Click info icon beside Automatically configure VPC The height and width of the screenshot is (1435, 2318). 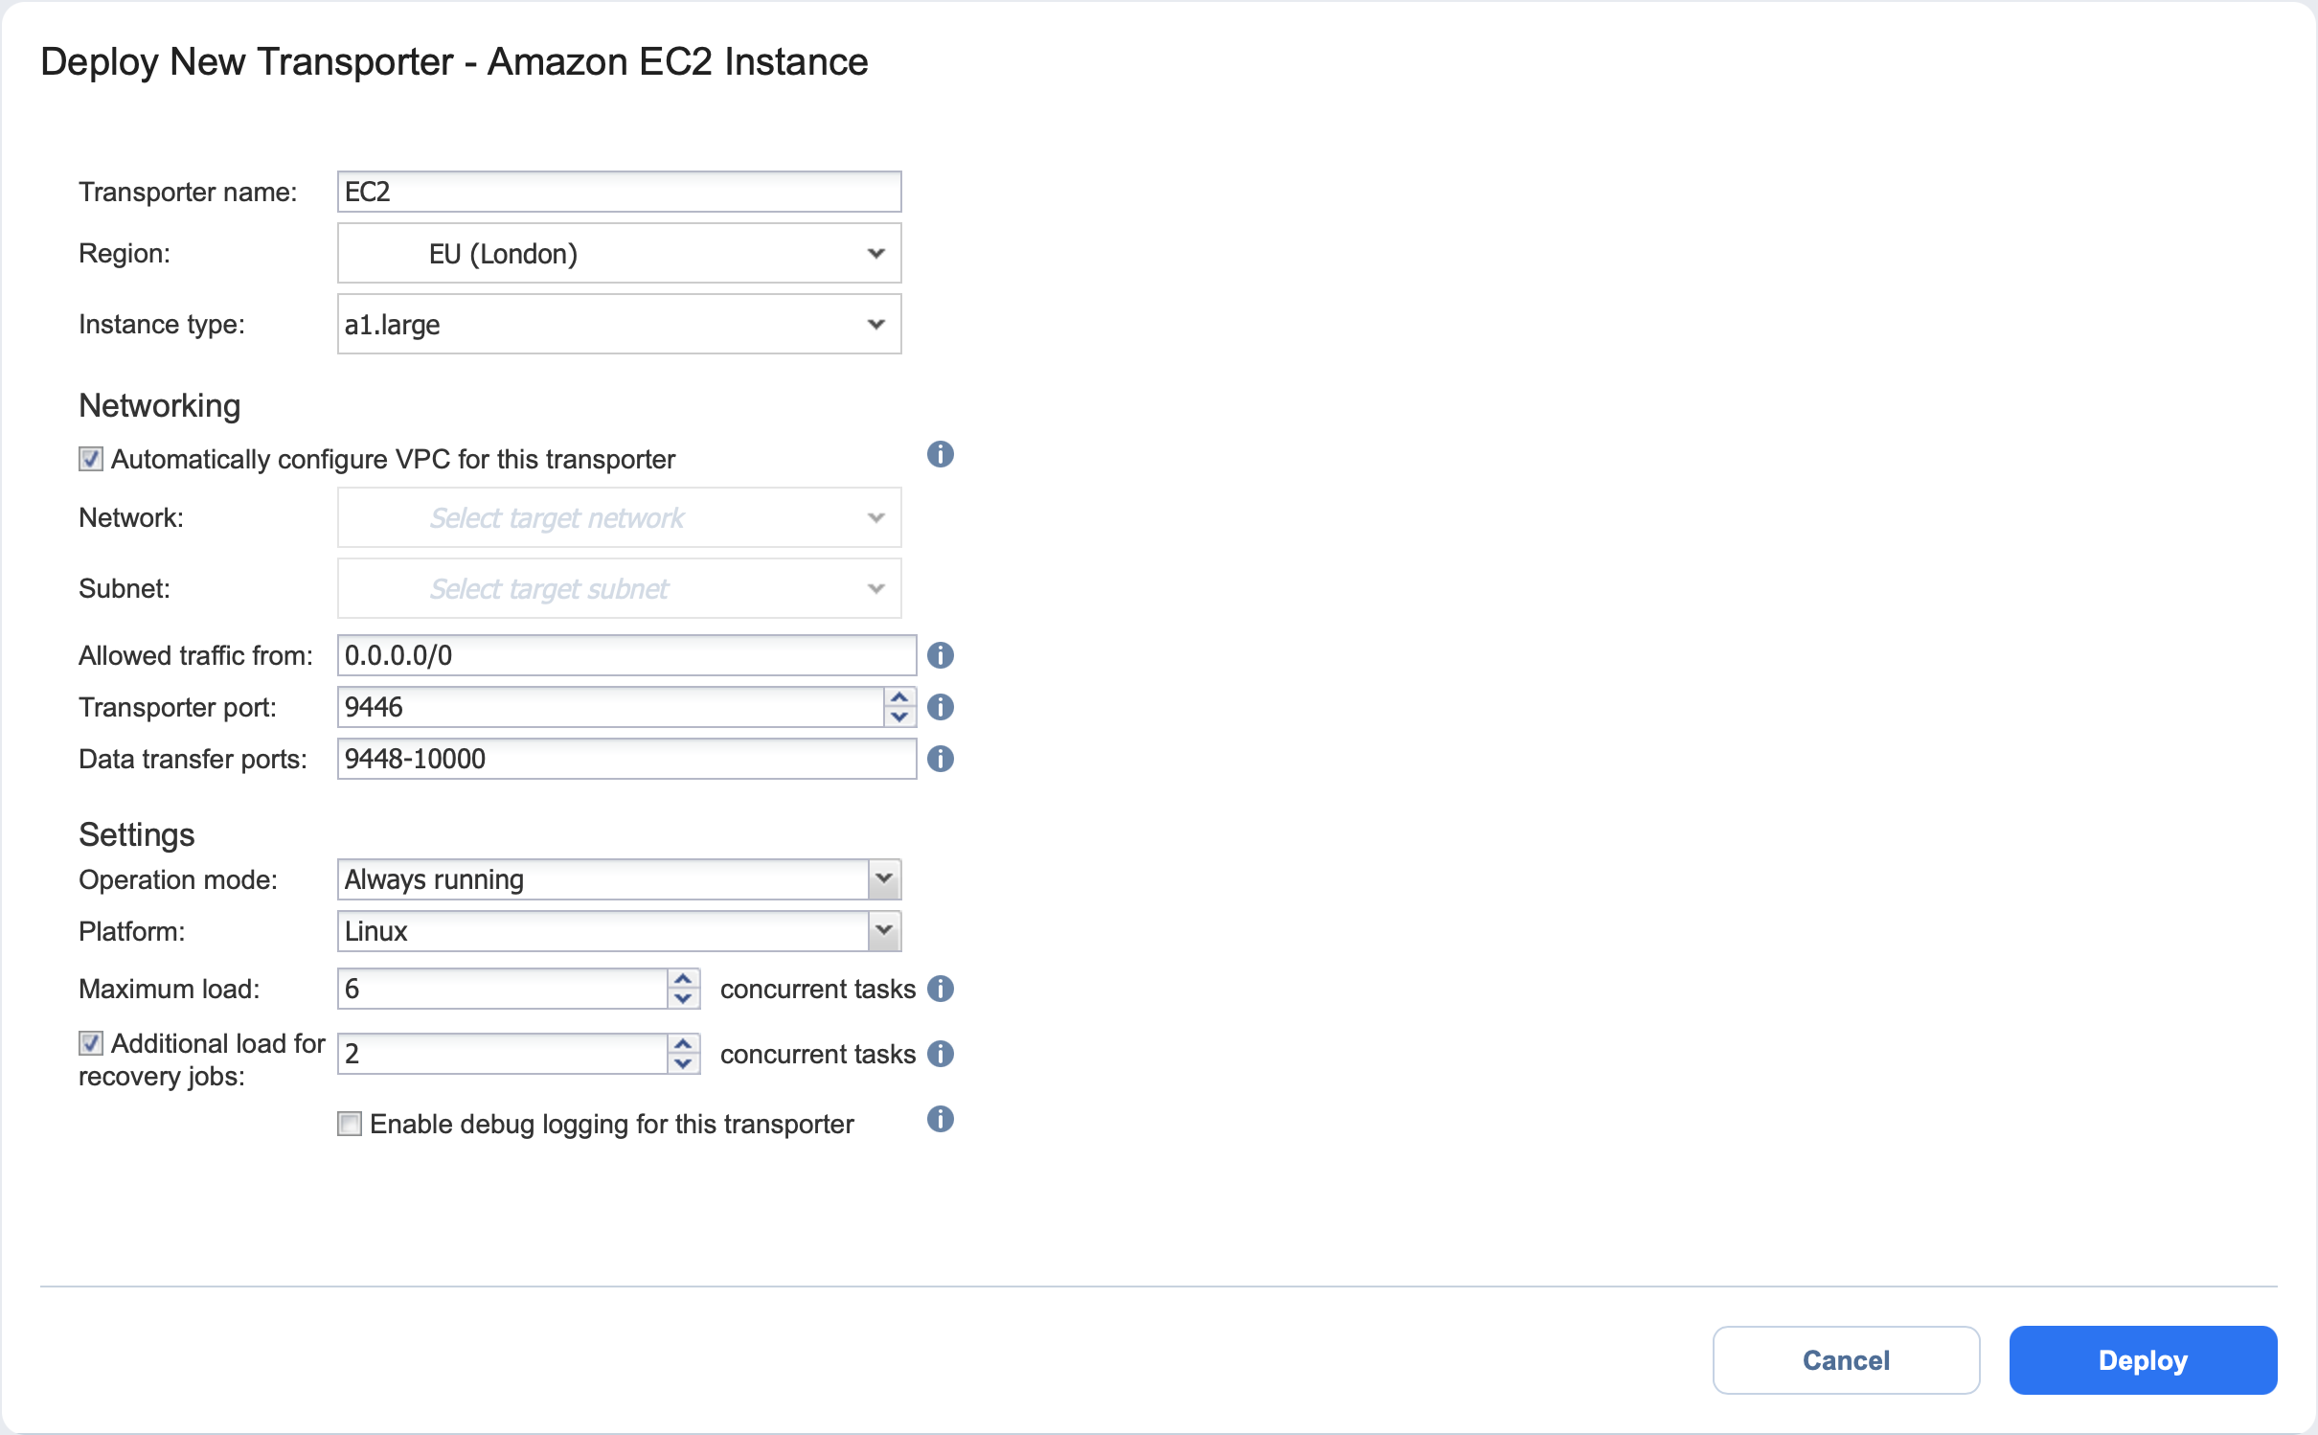point(940,454)
